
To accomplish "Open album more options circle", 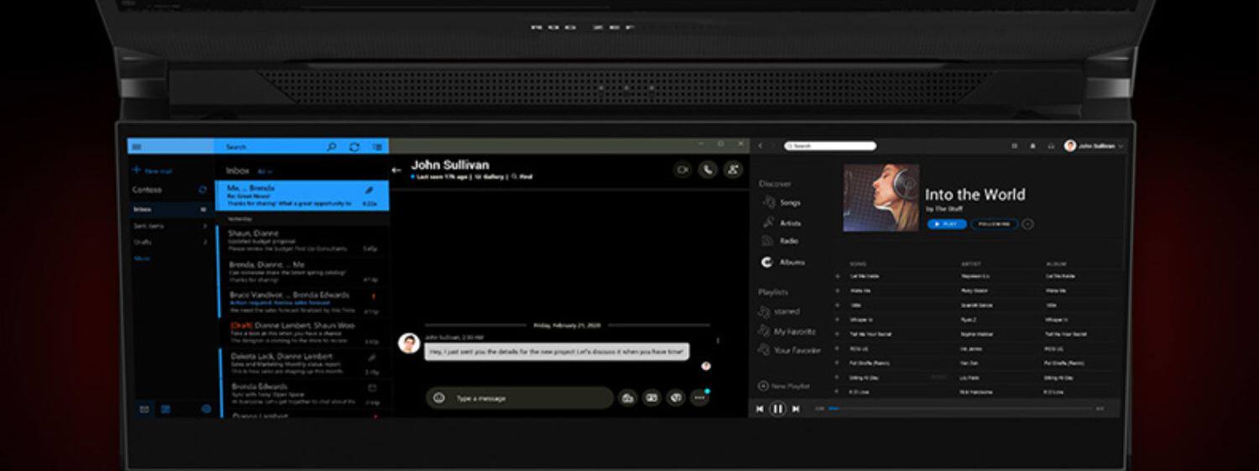I will point(1028,224).
